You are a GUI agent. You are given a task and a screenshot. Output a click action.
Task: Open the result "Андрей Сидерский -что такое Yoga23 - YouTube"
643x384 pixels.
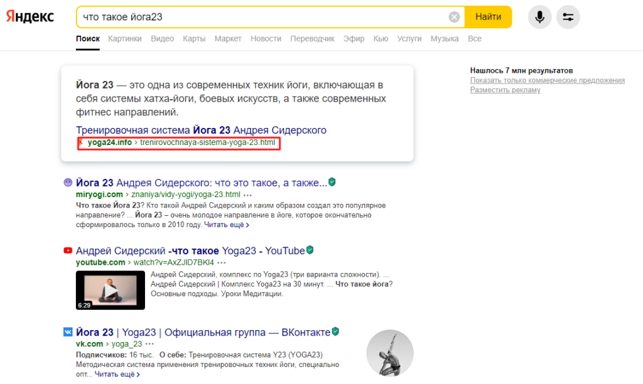click(x=190, y=251)
